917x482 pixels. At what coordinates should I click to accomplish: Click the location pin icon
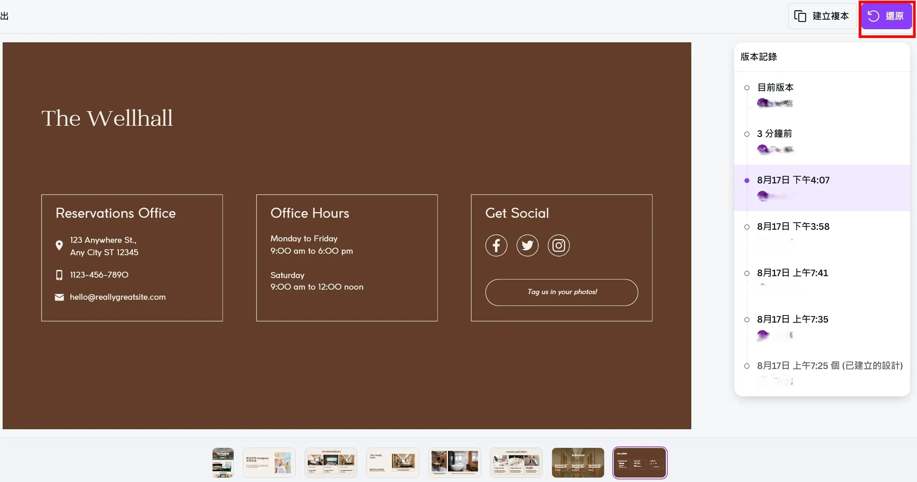[x=59, y=245]
